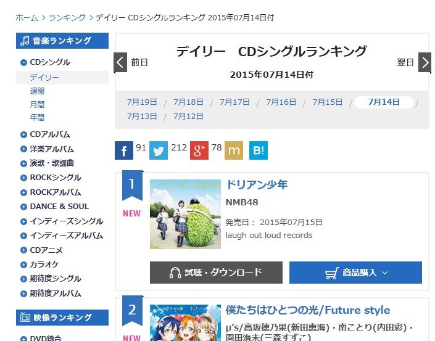Expand the インディーズアルバム category

coord(23,236)
